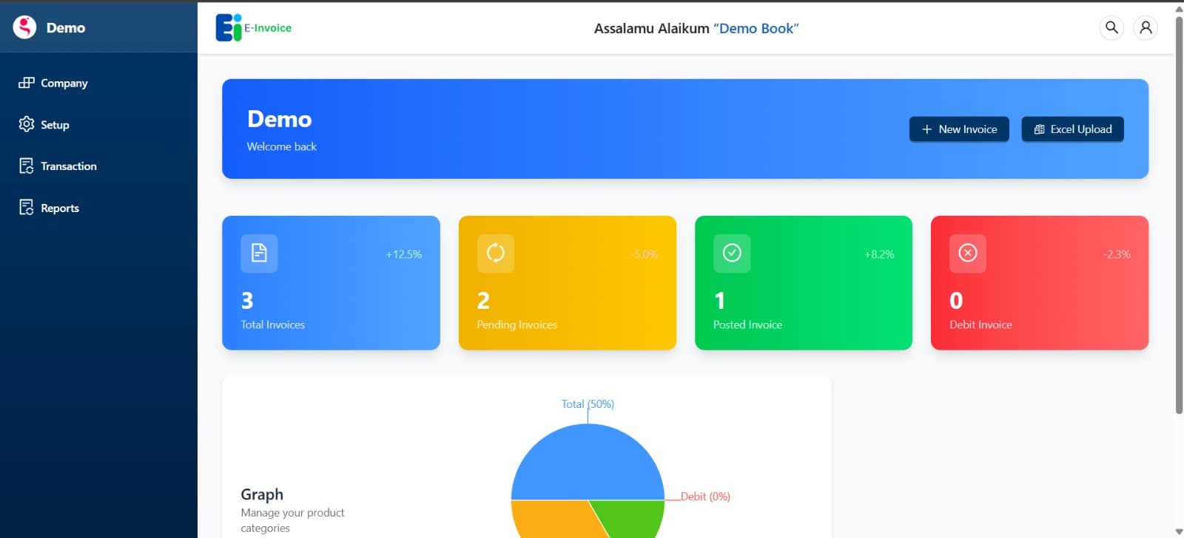Click the "Graph" section heading

click(x=262, y=494)
